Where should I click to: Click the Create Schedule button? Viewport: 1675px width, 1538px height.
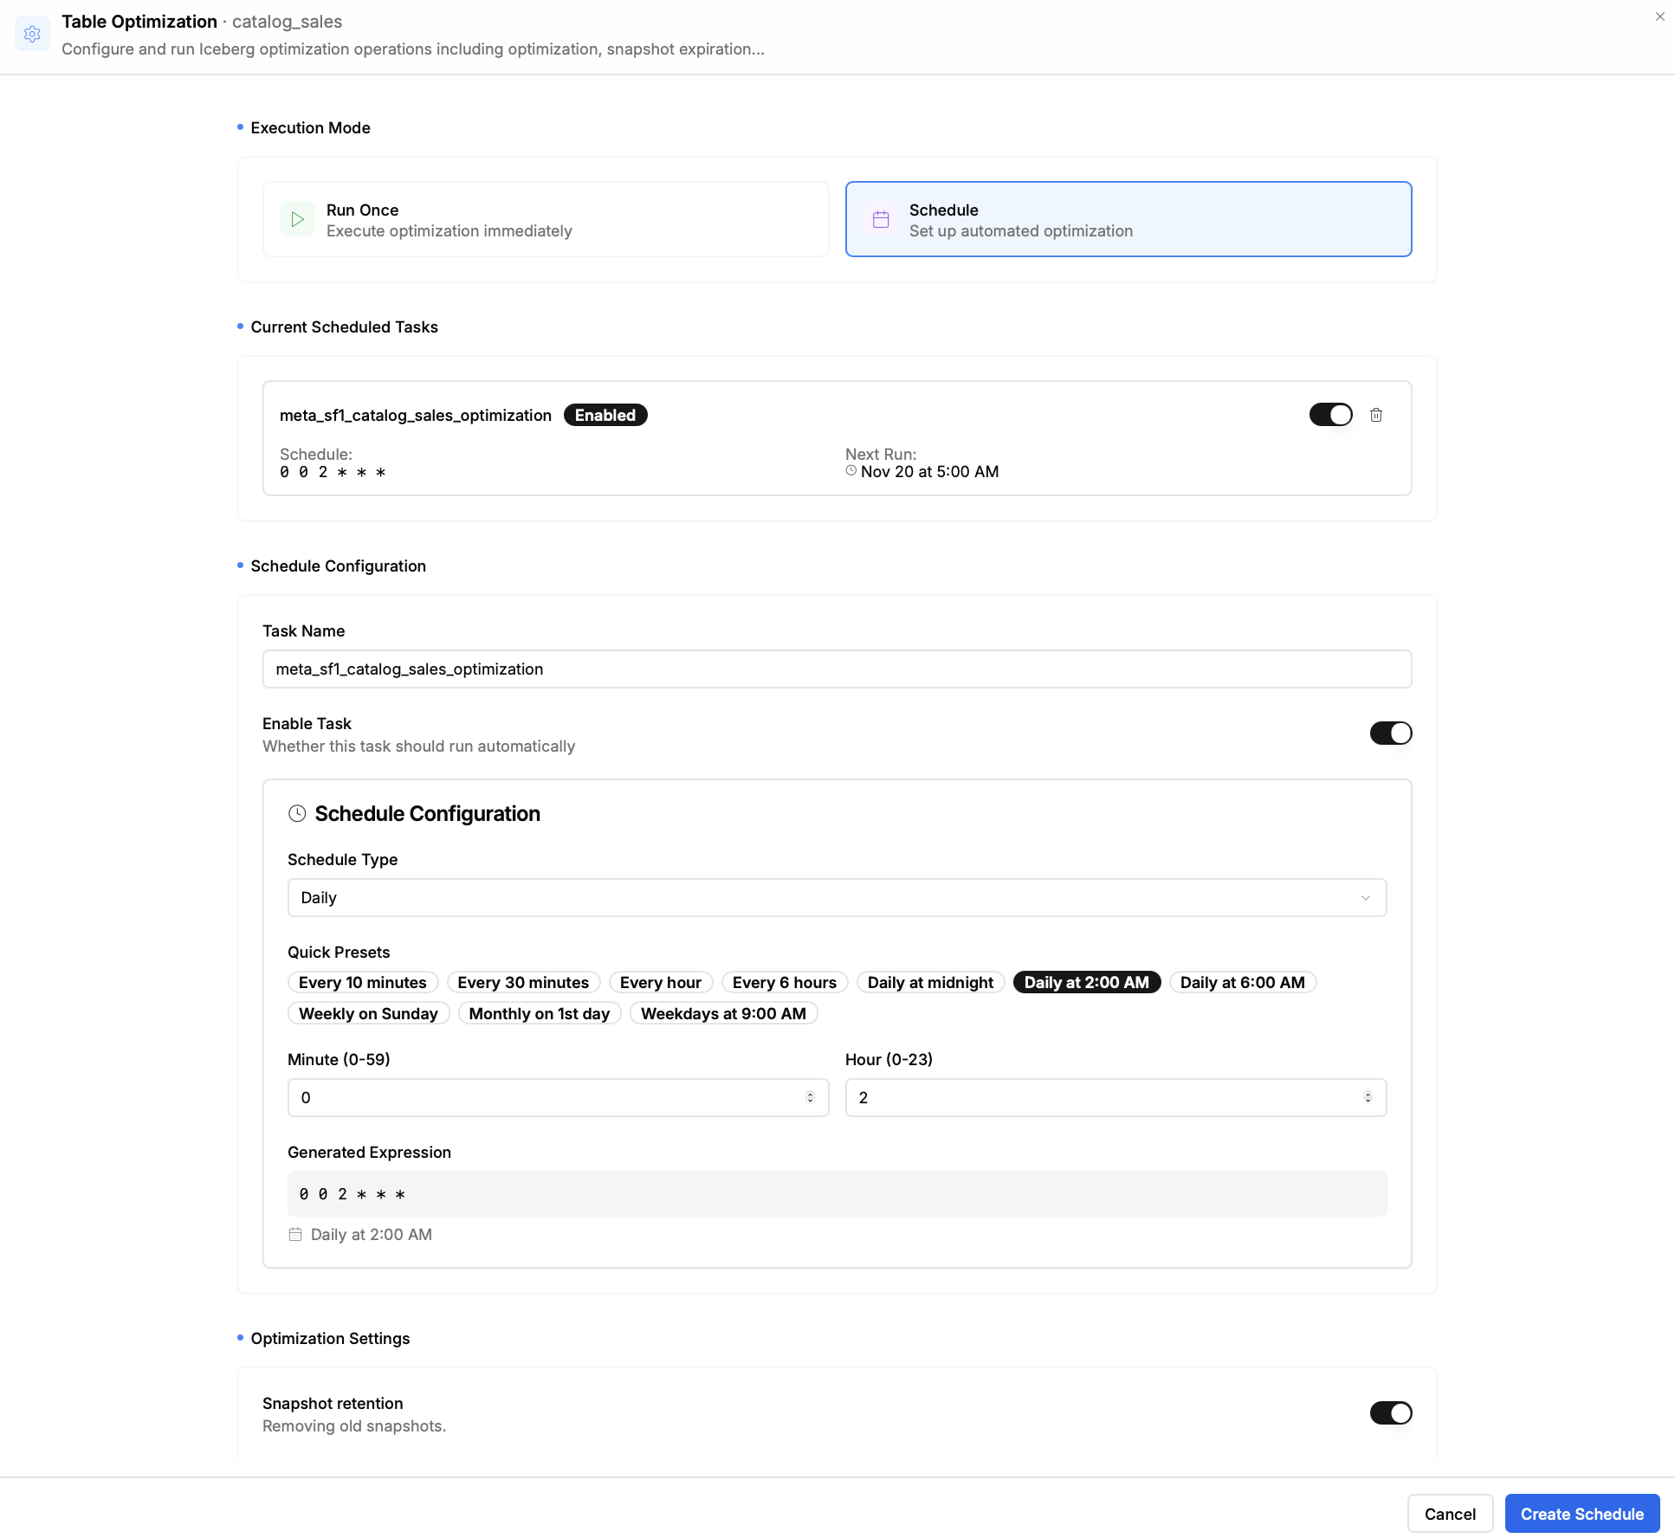(1581, 1513)
